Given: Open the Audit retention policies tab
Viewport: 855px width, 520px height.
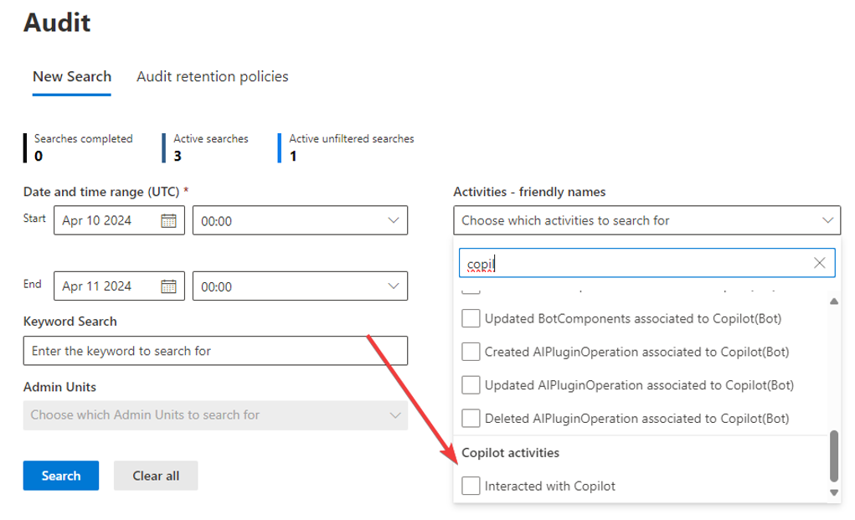Looking at the screenshot, I should (x=212, y=77).
